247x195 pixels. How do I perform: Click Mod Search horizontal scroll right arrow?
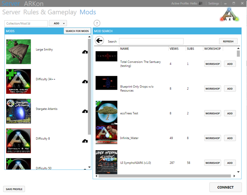(234, 176)
